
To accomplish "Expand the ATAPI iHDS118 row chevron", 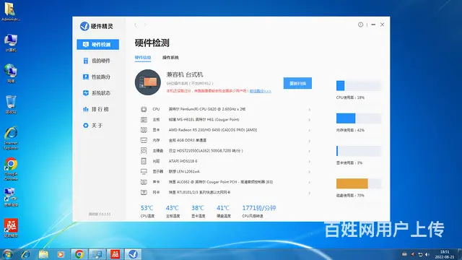I will click(x=310, y=162).
